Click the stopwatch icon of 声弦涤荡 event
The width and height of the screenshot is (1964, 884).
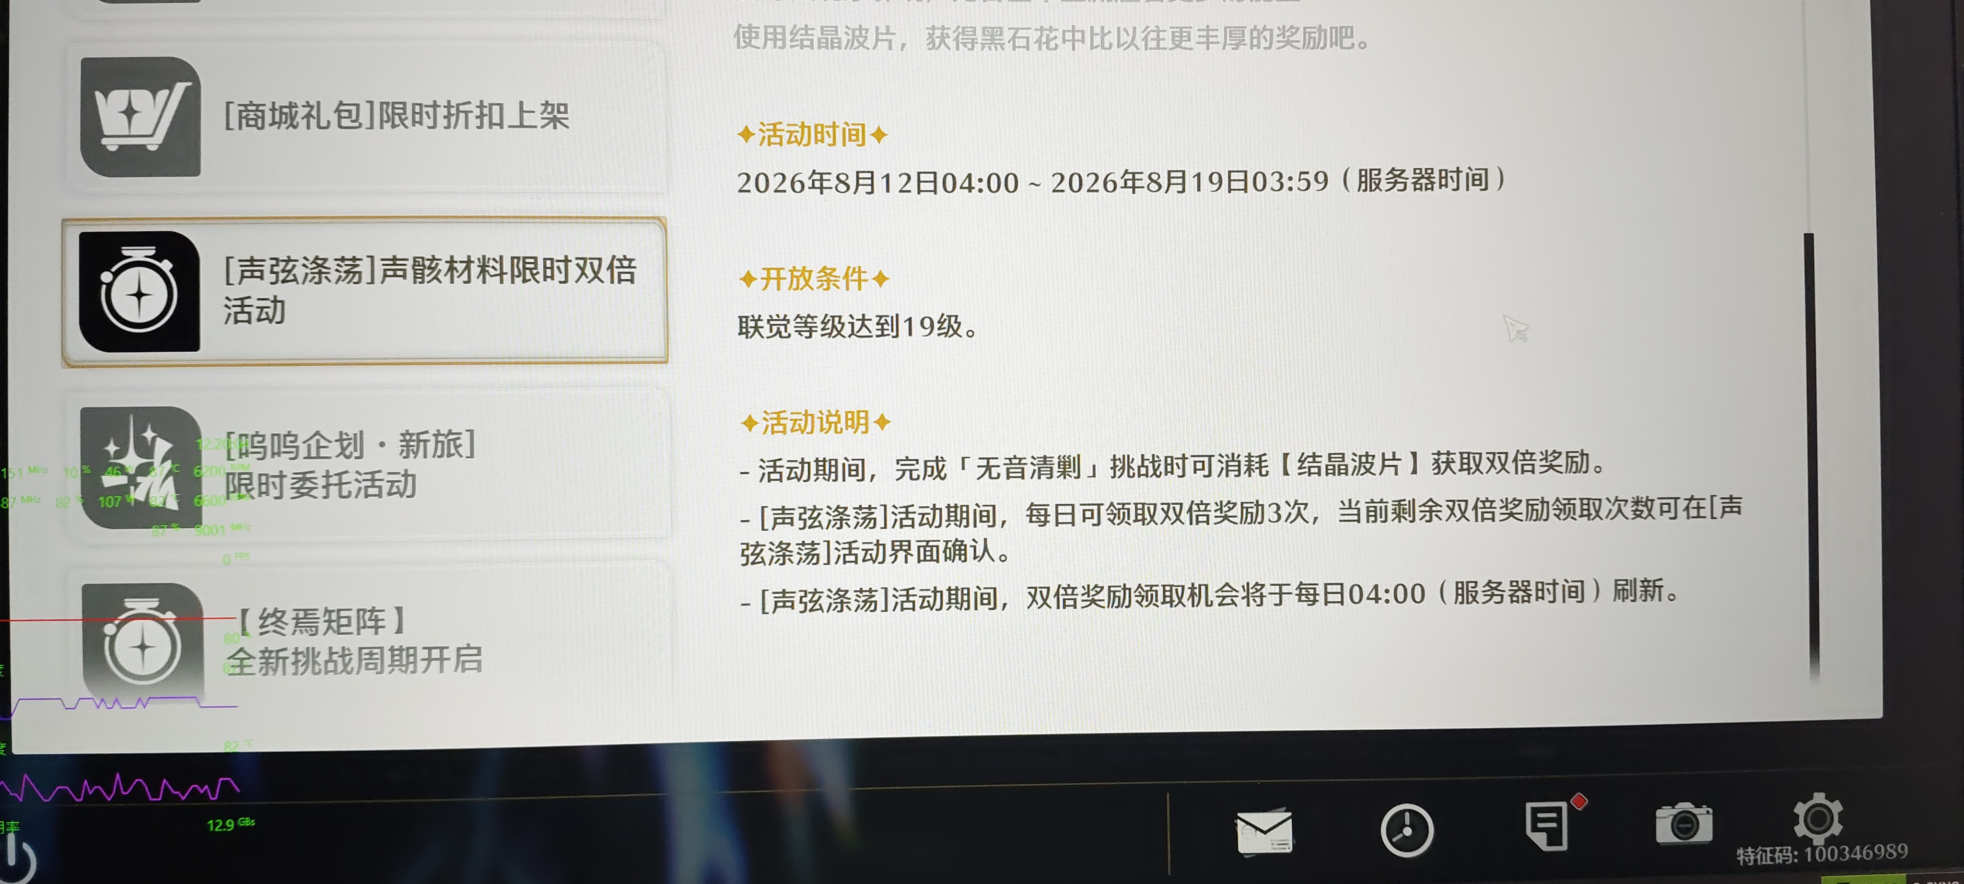click(x=140, y=292)
